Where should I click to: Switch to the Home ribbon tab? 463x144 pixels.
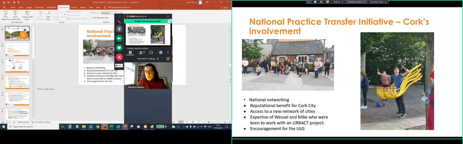click(13, 7)
